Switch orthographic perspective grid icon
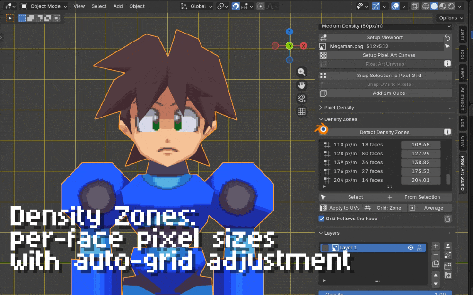 point(301,112)
